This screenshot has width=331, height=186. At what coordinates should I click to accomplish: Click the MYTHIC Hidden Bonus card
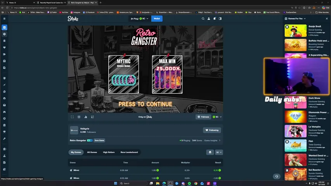point(124,74)
